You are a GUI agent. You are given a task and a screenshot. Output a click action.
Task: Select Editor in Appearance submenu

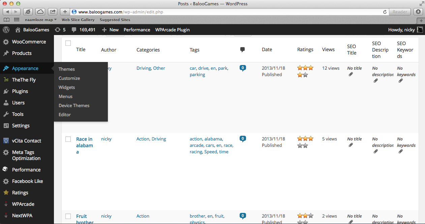pyautogui.click(x=65, y=115)
